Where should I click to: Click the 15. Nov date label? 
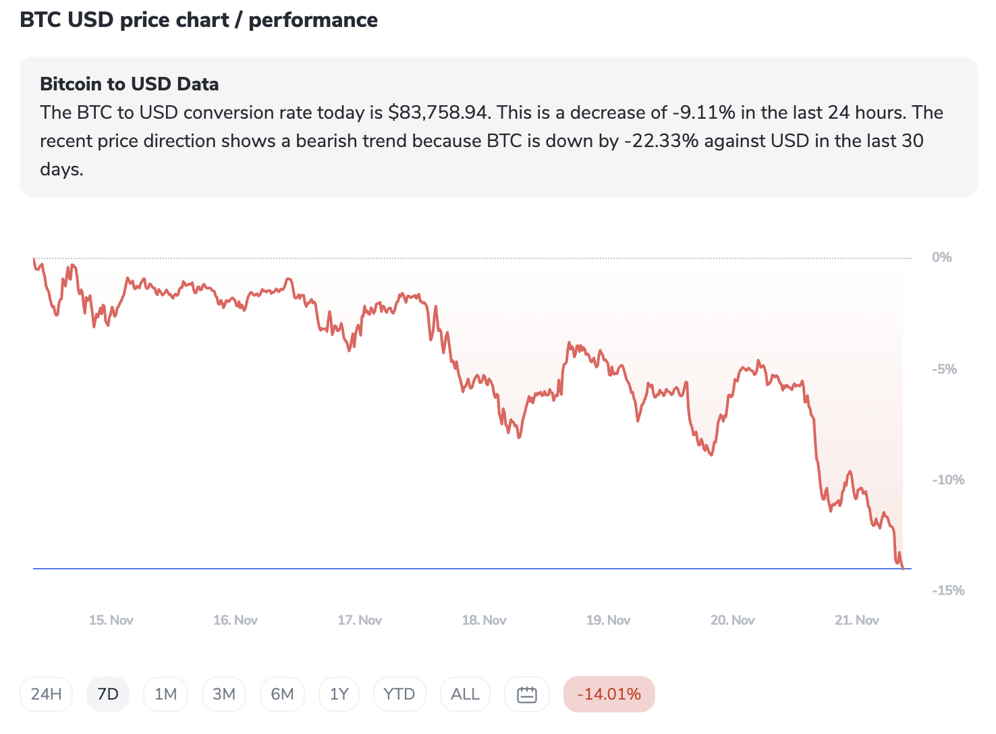[111, 620]
